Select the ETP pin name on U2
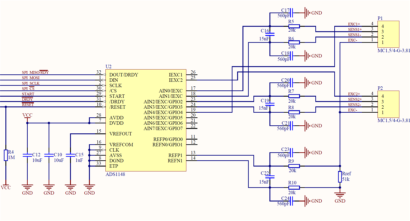This screenshot has height=221, width=410. (114, 166)
